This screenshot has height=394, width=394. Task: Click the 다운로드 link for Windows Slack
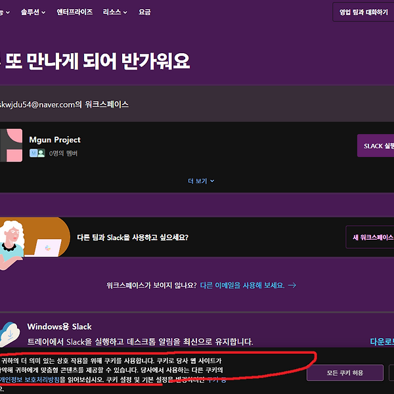[382, 341]
